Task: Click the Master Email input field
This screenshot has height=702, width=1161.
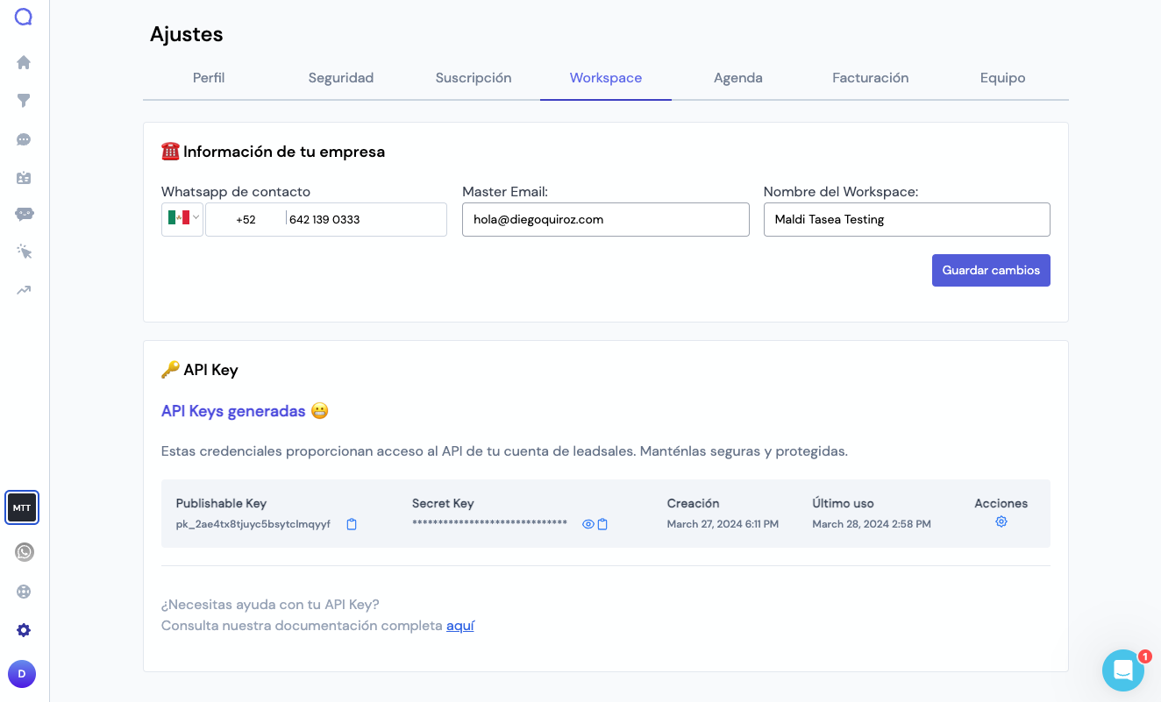Action: (605, 219)
